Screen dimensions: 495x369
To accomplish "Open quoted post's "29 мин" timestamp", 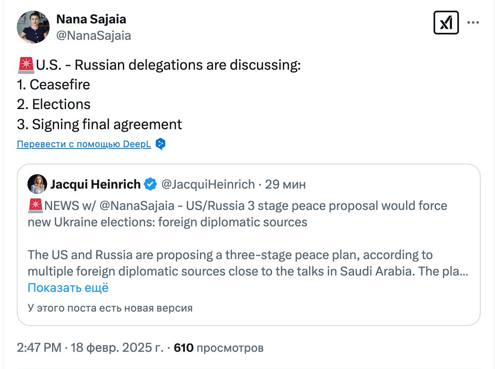I will (285, 184).
